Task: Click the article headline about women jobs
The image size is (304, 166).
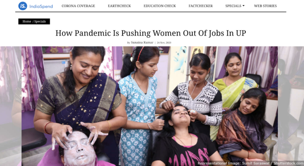Action: coord(151,33)
